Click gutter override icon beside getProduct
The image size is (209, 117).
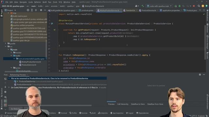coord(55,30)
